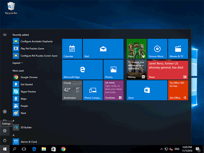Click the Recently added heading
This screenshot has width=204, height=153.
point(21,35)
